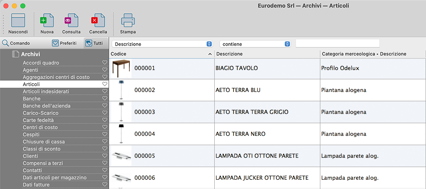Show the Tutti archives tab
The image size is (426, 189).
(x=94, y=43)
